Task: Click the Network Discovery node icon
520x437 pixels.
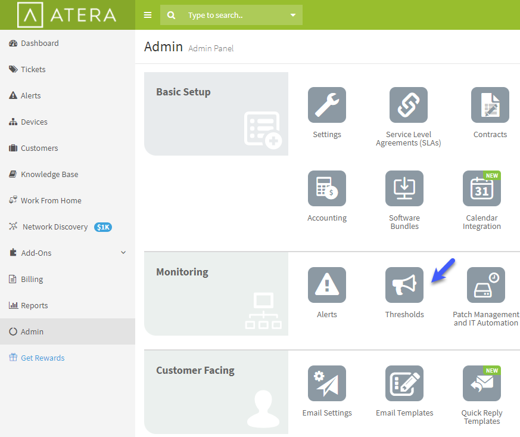Action: [13, 227]
